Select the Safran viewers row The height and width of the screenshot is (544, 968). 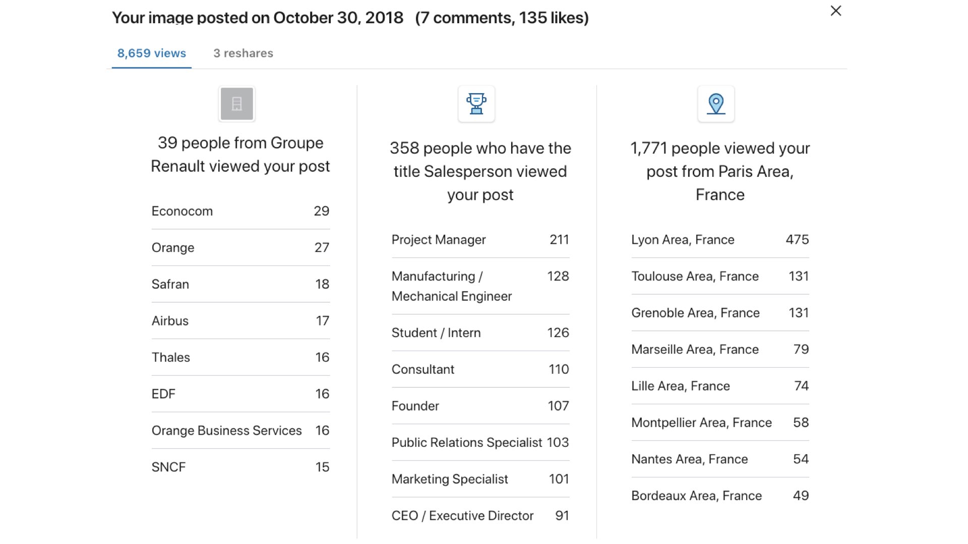pyautogui.click(x=240, y=284)
